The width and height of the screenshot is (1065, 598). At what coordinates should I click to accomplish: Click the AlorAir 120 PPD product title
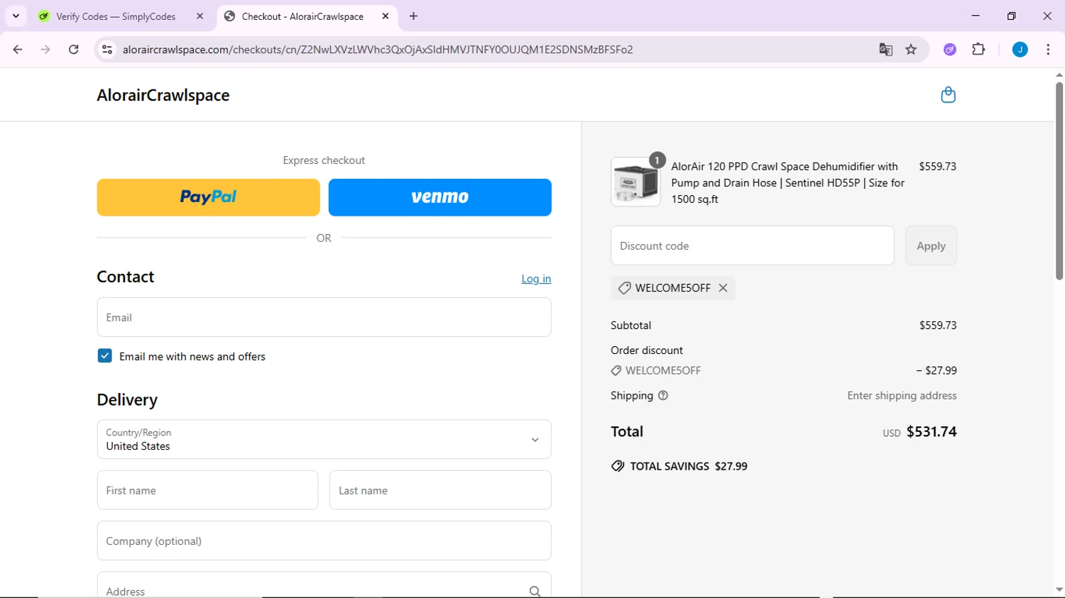[787, 183]
